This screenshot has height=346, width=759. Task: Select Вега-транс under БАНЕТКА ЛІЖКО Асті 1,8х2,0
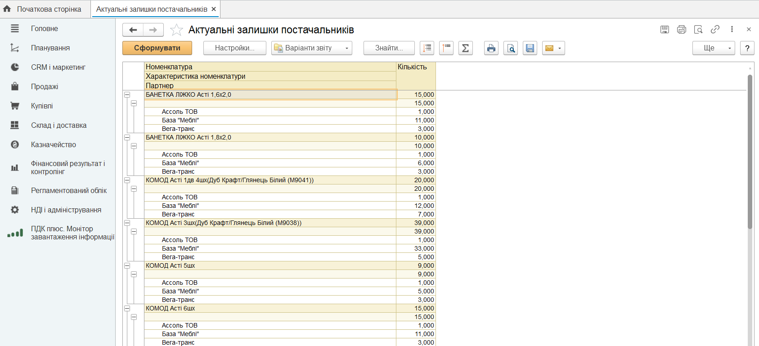[270, 171]
